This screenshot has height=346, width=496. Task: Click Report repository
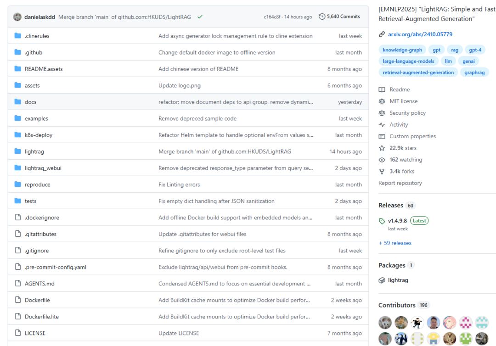pyautogui.click(x=400, y=183)
